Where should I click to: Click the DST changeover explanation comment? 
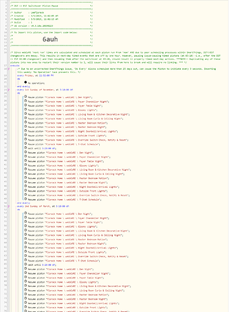pyautogui.click(x=115, y=57)
